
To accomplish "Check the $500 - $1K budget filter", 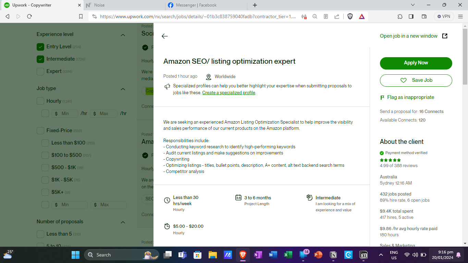I will (x=45, y=168).
